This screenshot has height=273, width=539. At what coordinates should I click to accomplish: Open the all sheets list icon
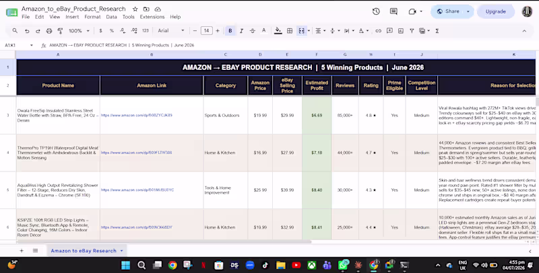click(x=35, y=251)
